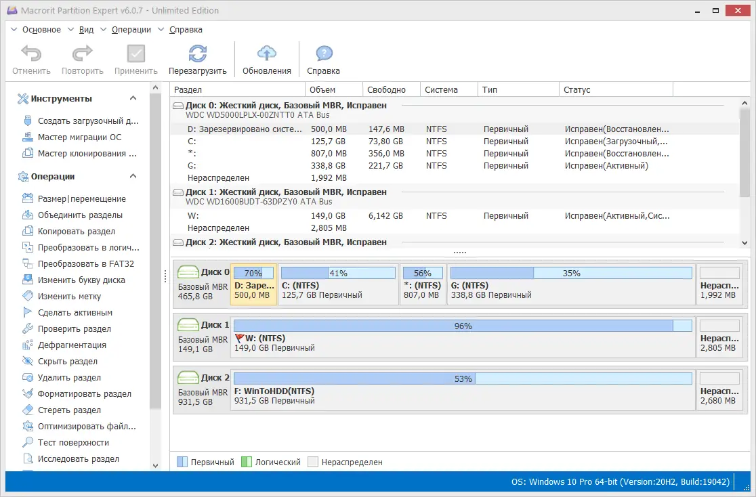The width and height of the screenshot is (756, 497).
Task: Start the Объединить разделы operation
Action: coord(67,215)
